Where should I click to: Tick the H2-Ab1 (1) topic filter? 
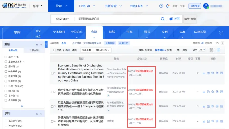[x=6, y=91]
